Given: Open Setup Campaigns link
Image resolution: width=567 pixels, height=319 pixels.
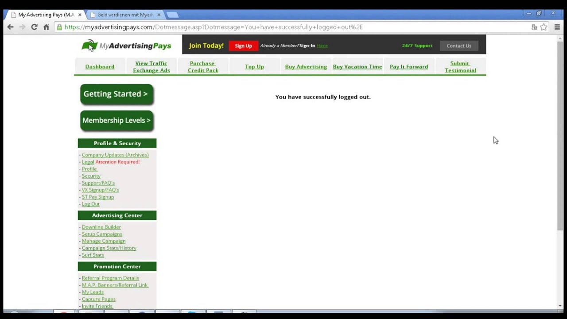Looking at the screenshot, I should pyautogui.click(x=102, y=234).
